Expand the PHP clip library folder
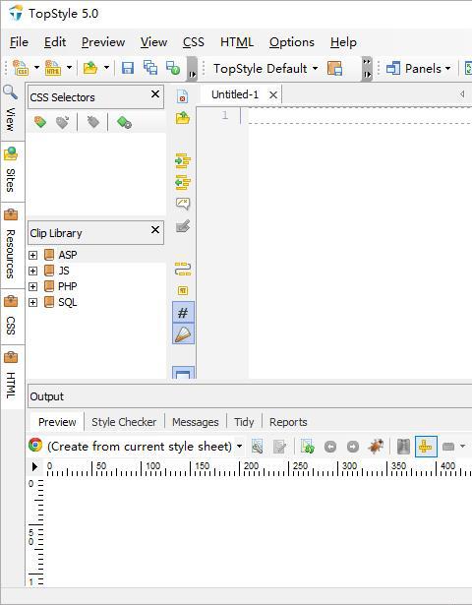Viewport: 472px width, 605px height. (x=33, y=286)
